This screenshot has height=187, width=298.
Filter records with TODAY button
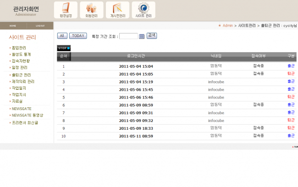pyautogui.click(x=78, y=36)
